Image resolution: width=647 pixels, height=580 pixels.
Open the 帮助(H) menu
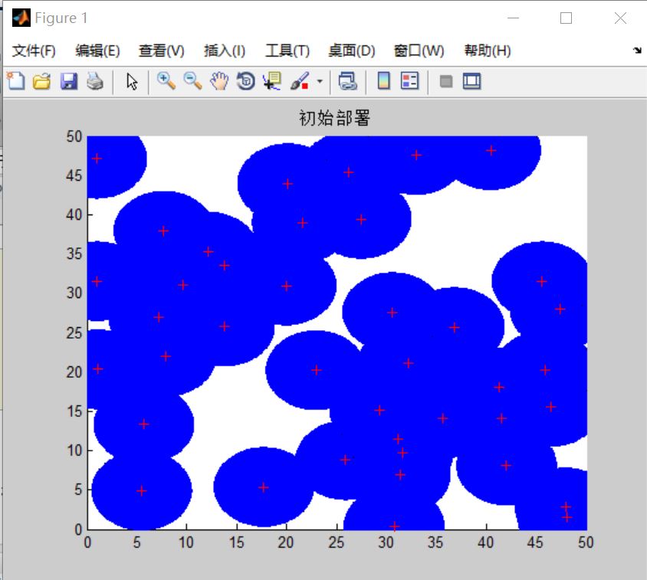pyautogui.click(x=488, y=51)
